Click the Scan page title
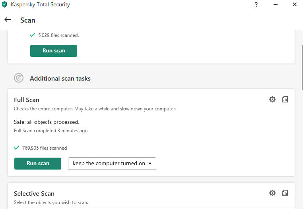Viewport: 303px width, 212px height. click(x=28, y=20)
